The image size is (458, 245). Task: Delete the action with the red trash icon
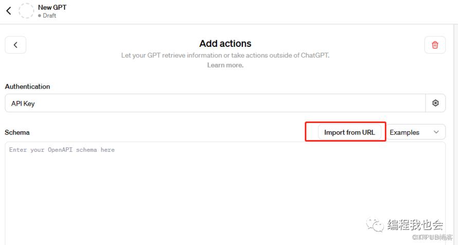pyautogui.click(x=435, y=45)
